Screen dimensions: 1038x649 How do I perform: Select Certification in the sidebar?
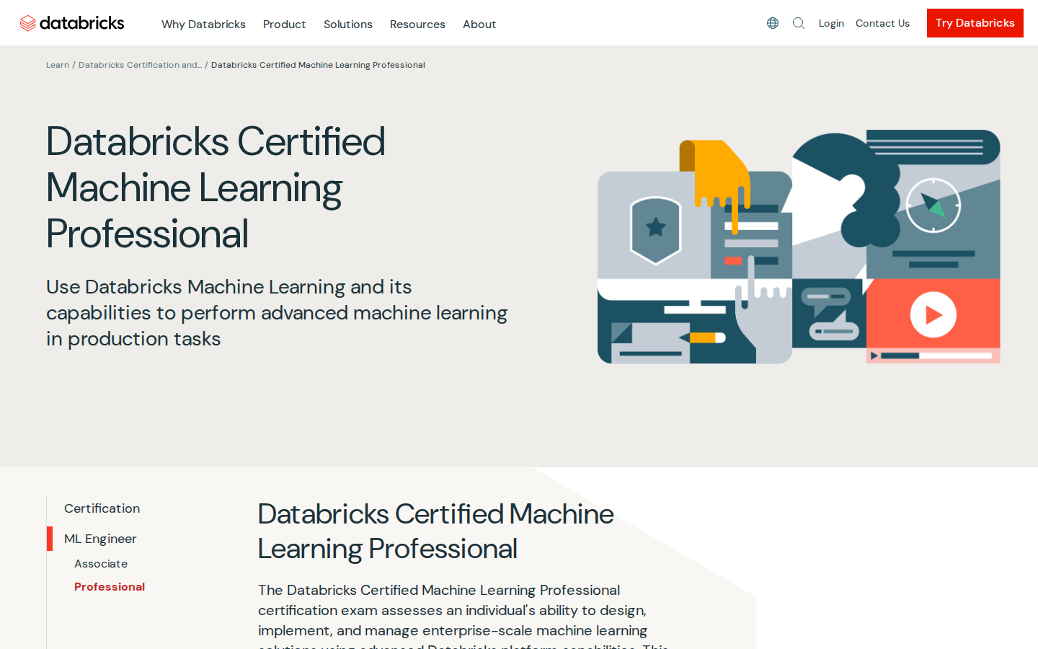[102, 508]
